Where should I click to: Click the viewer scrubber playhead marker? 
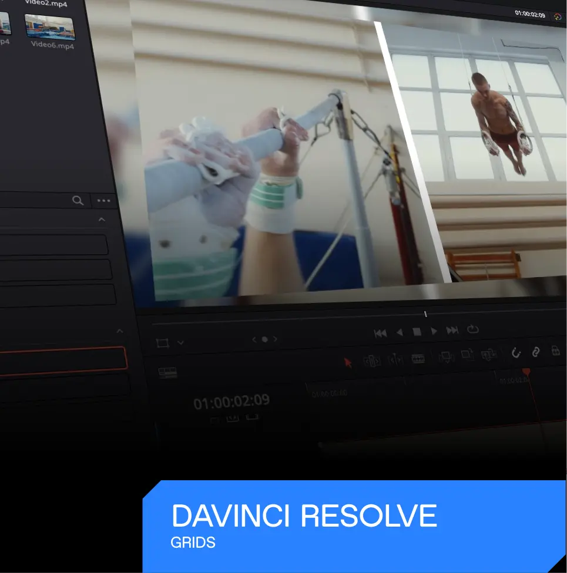click(425, 314)
